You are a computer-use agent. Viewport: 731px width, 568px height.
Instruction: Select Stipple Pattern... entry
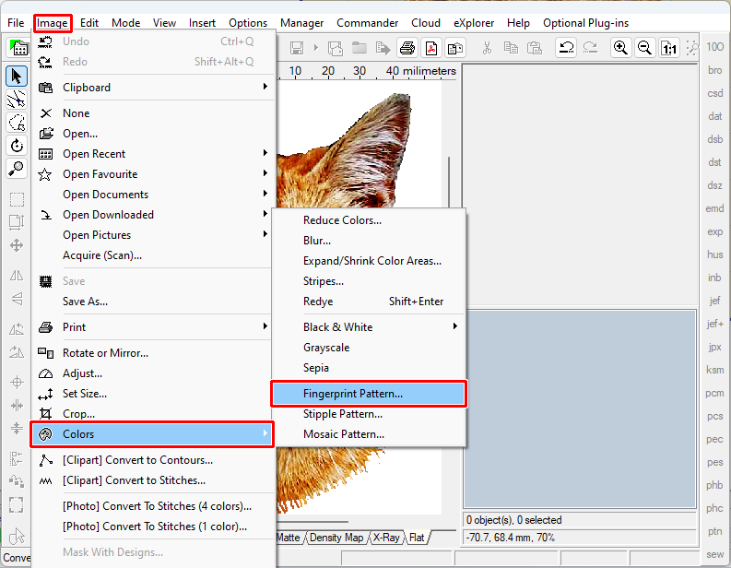point(369,414)
